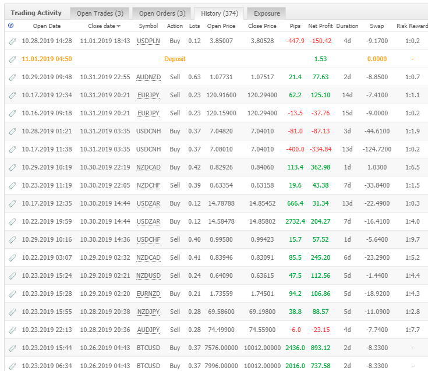Sort by Open Price column header

pyautogui.click(x=221, y=26)
